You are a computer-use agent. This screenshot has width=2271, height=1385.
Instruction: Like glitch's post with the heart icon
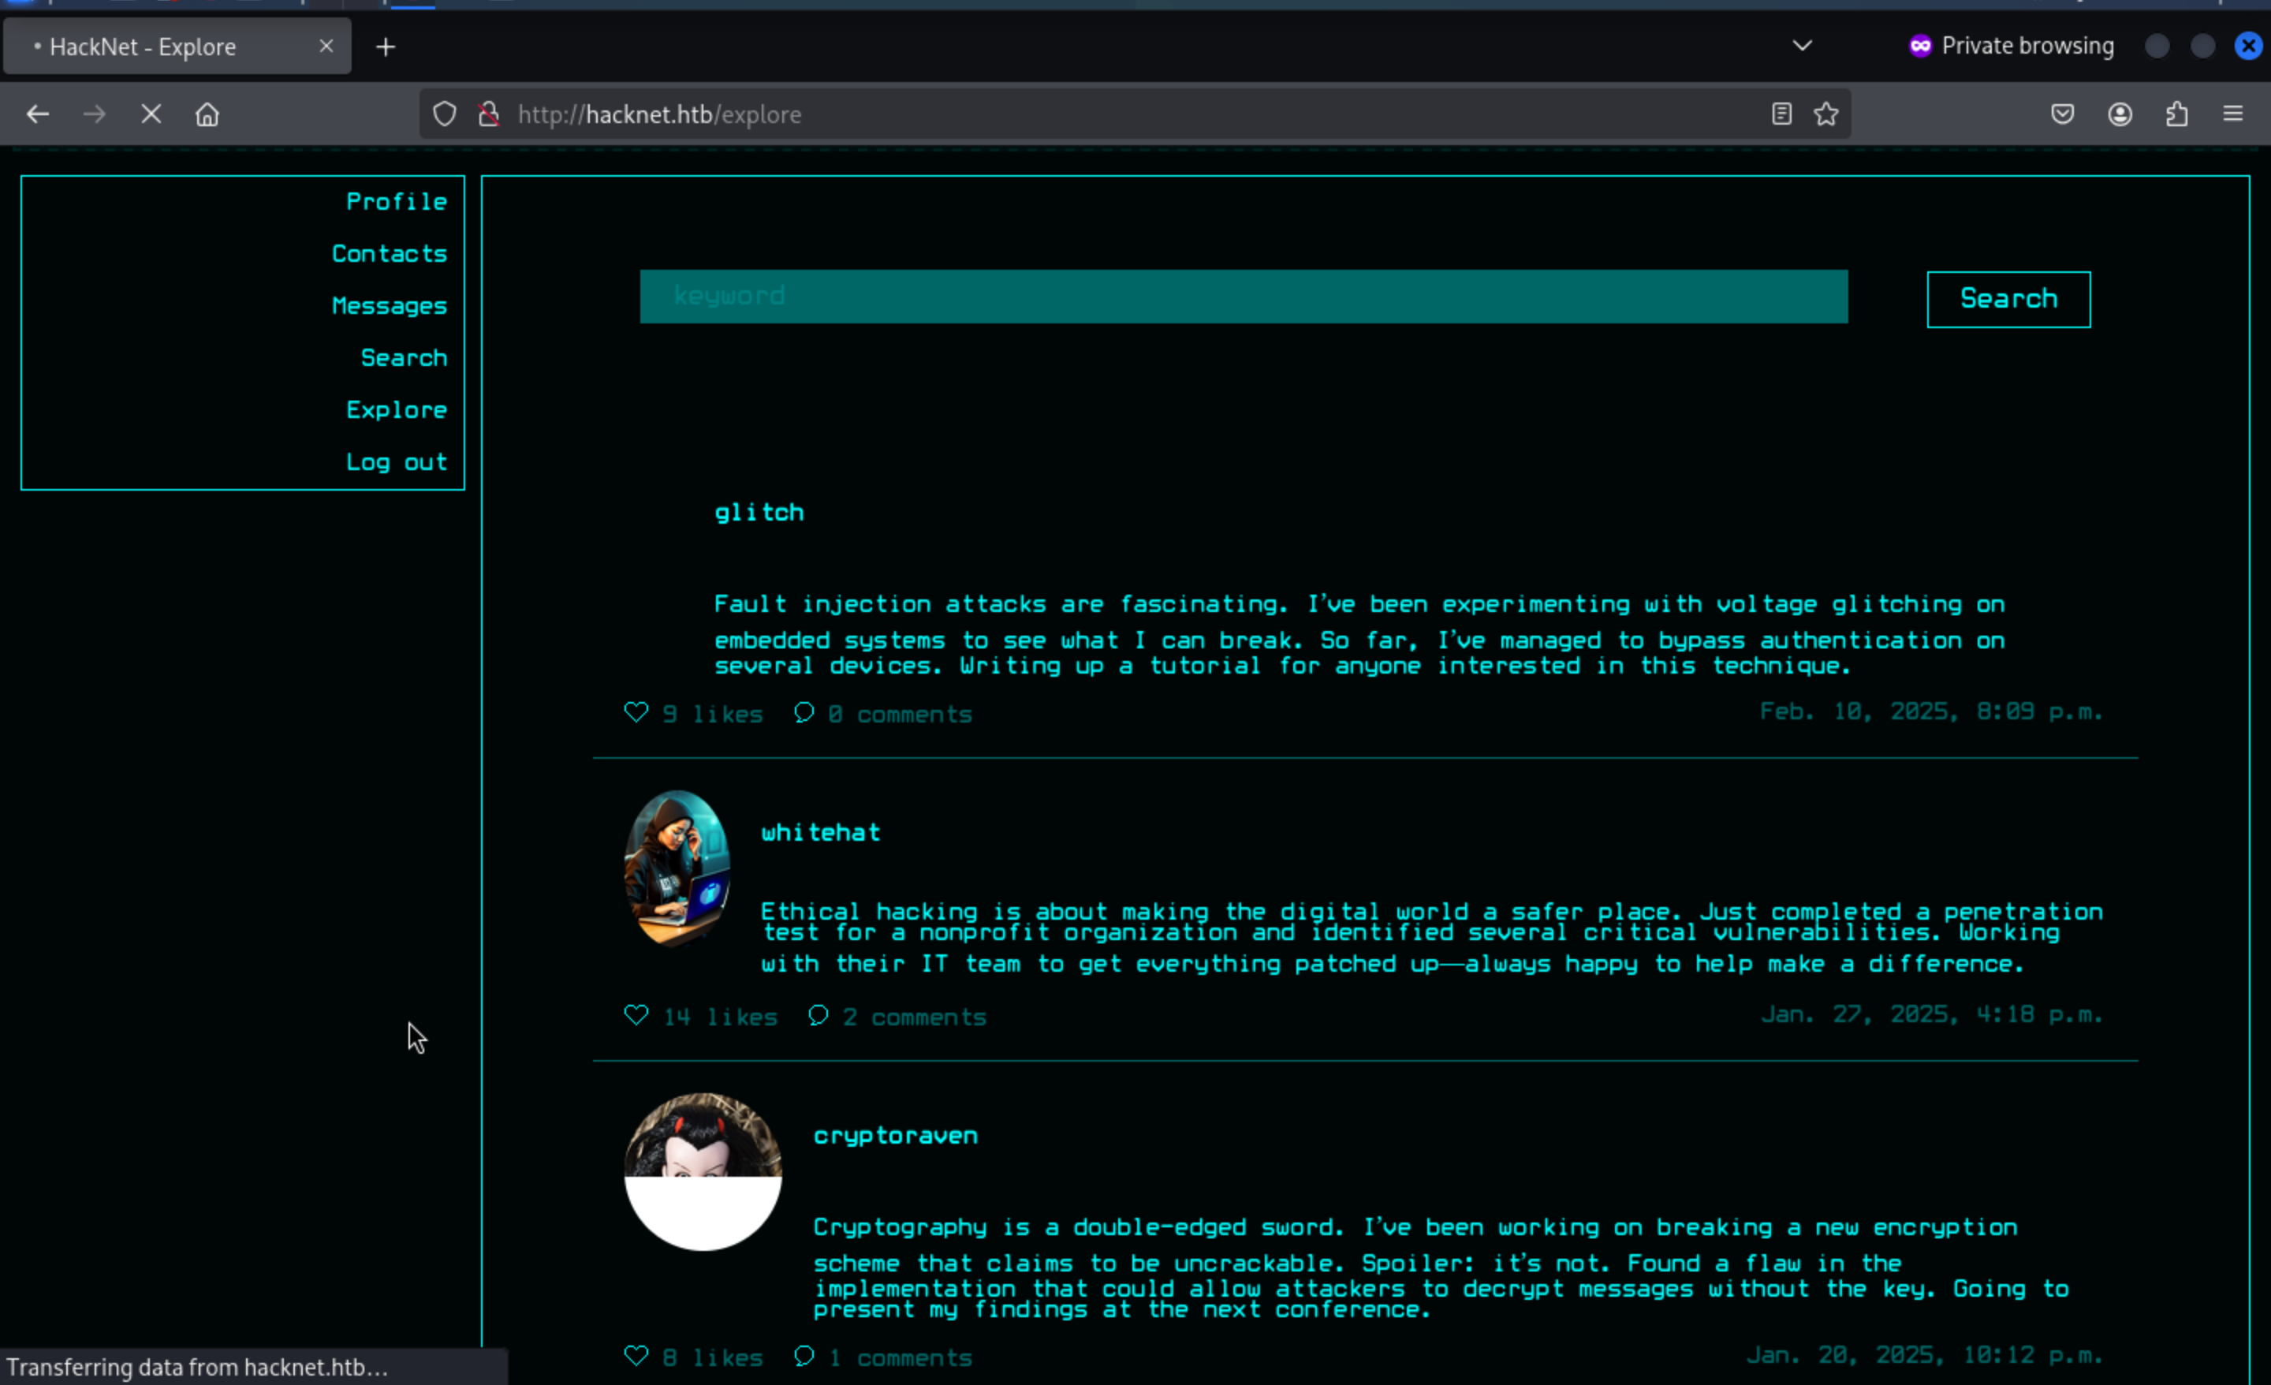pos(636,713)
